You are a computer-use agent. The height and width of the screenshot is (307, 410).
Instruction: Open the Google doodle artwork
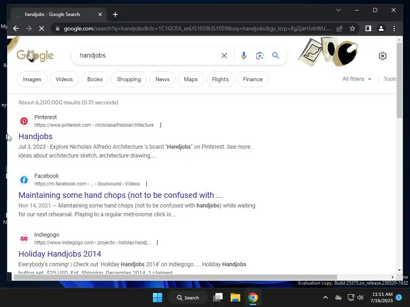328,52
